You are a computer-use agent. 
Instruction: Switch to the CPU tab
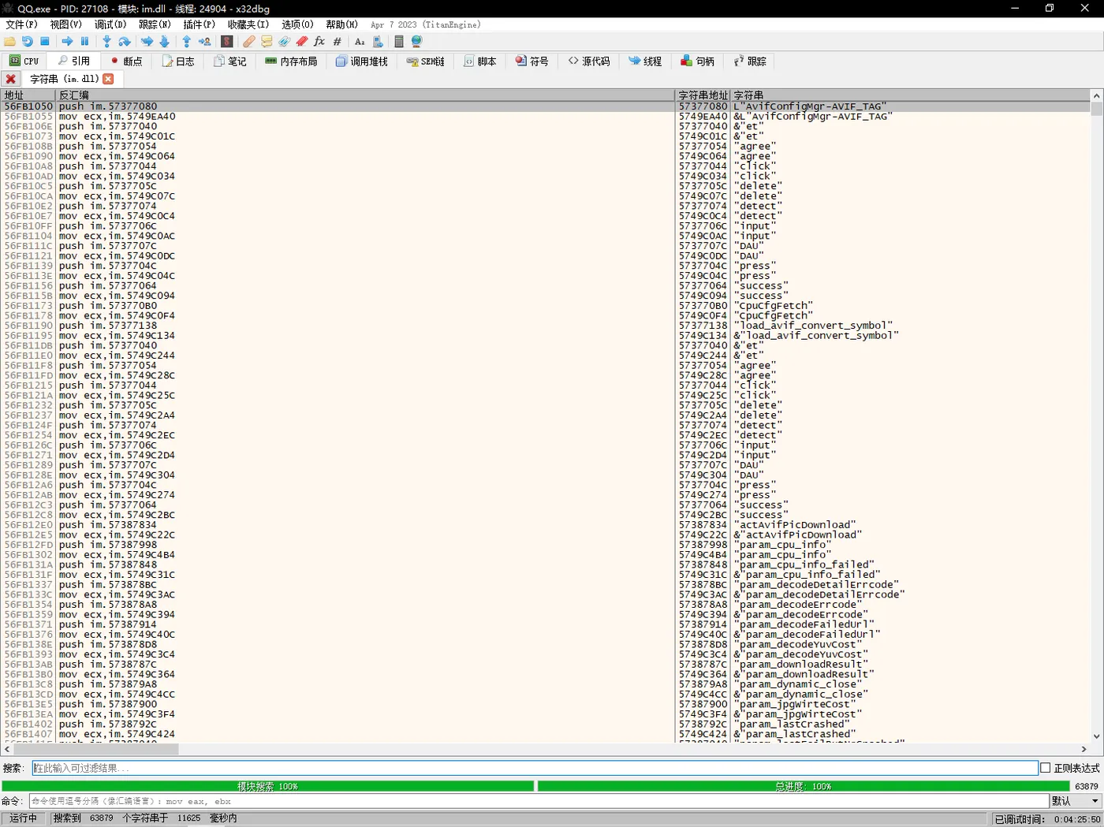24,61
